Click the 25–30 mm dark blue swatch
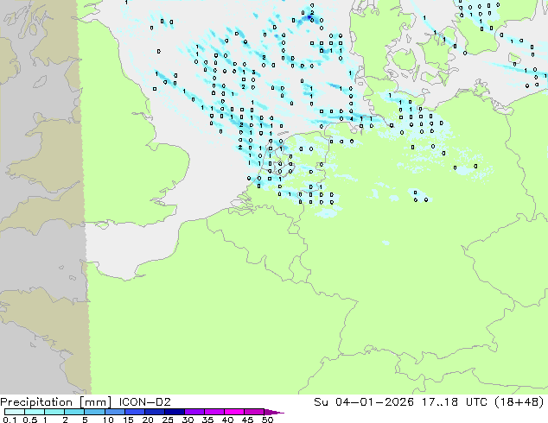This screenshot has width=548, height=423. coord(174,412)
